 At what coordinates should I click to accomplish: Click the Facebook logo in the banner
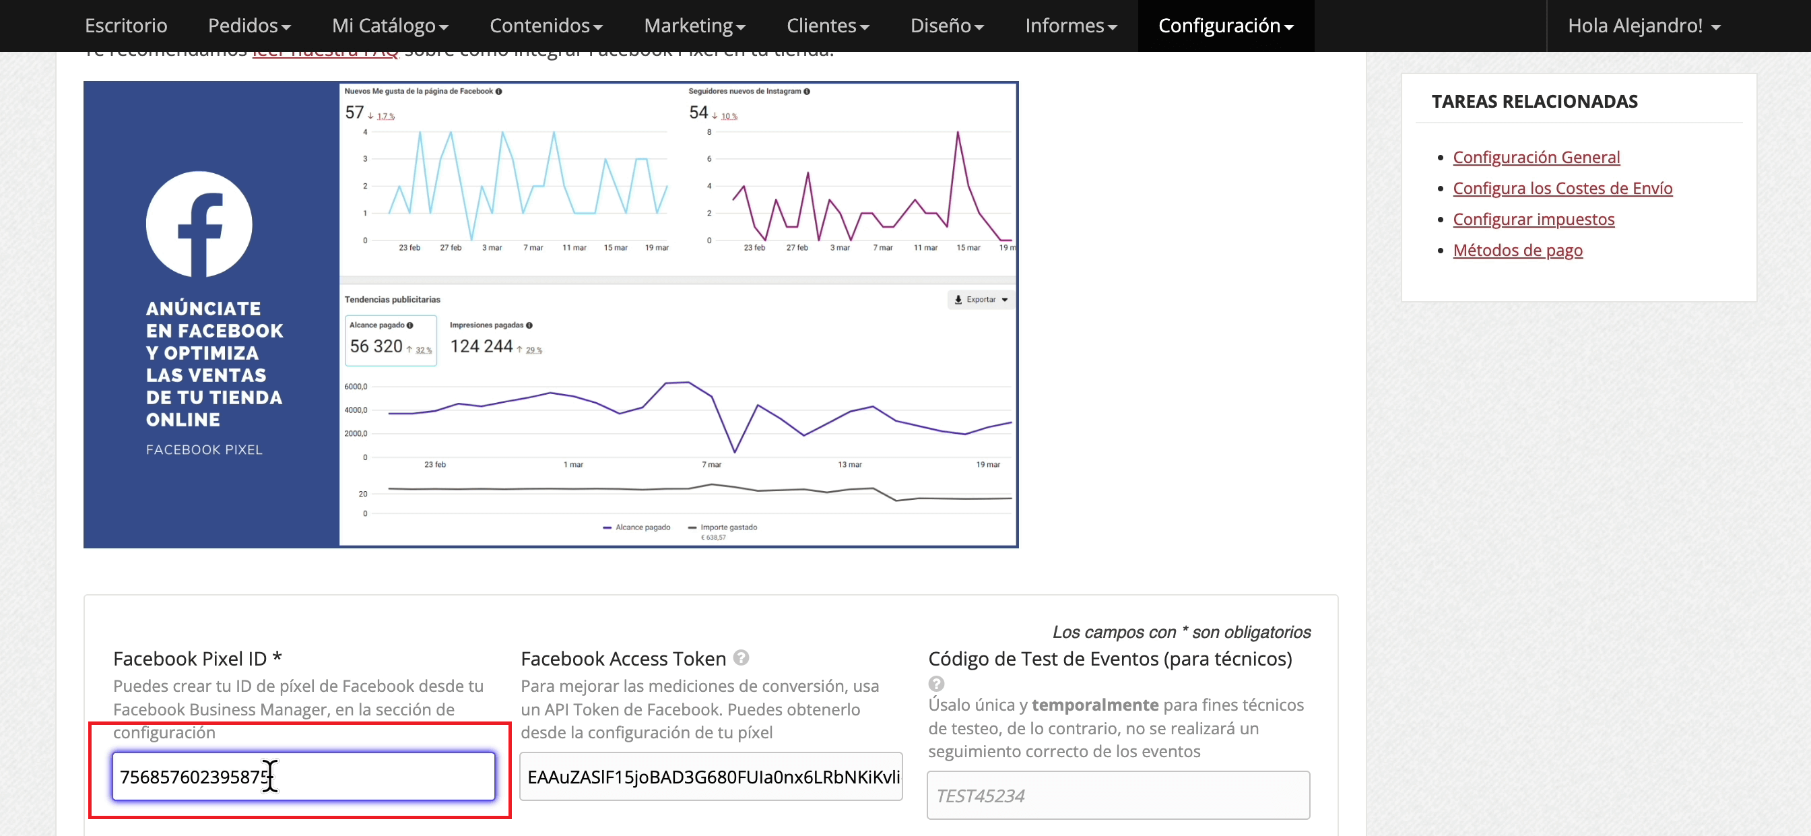199,224
